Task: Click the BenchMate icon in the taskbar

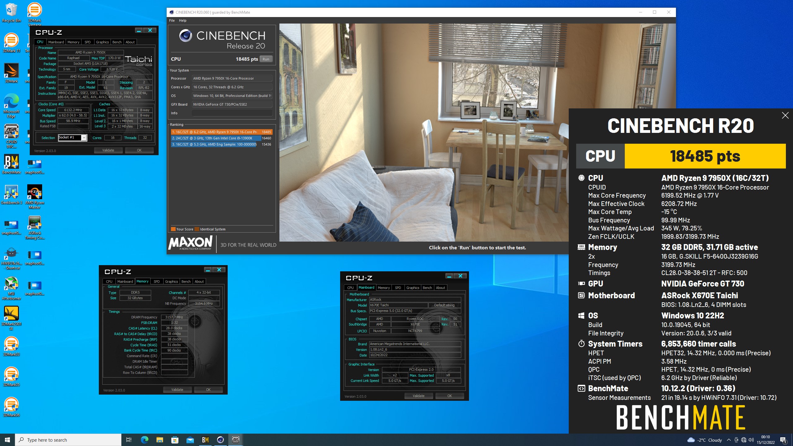Action: pyautogui.click(x=205, y=440)
